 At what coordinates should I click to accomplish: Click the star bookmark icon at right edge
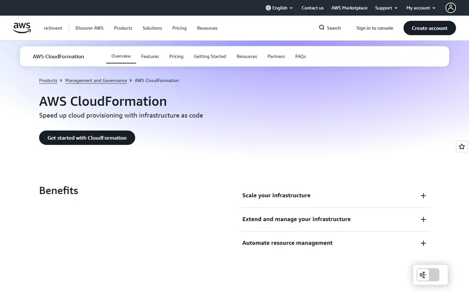pos(462,146)
